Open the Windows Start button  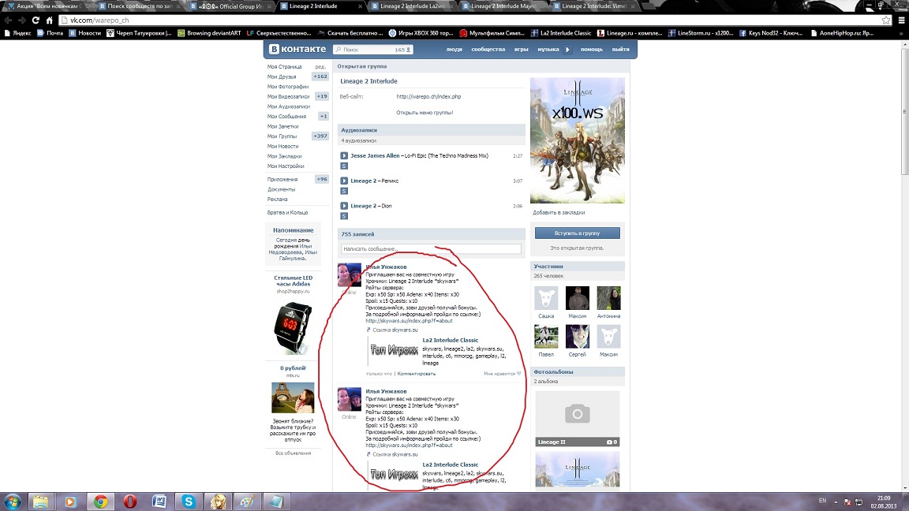[x=12, y=502]
